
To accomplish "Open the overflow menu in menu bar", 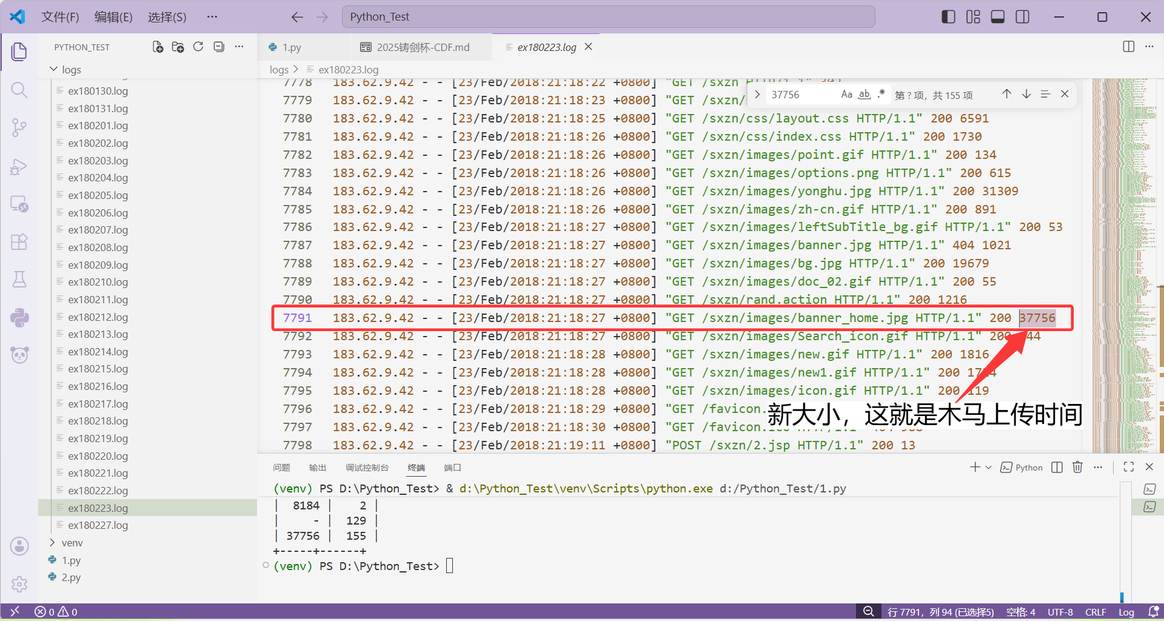I will click(212, 17).
